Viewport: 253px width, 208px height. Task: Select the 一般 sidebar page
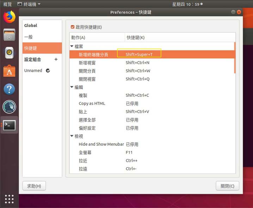click(42, 37)
